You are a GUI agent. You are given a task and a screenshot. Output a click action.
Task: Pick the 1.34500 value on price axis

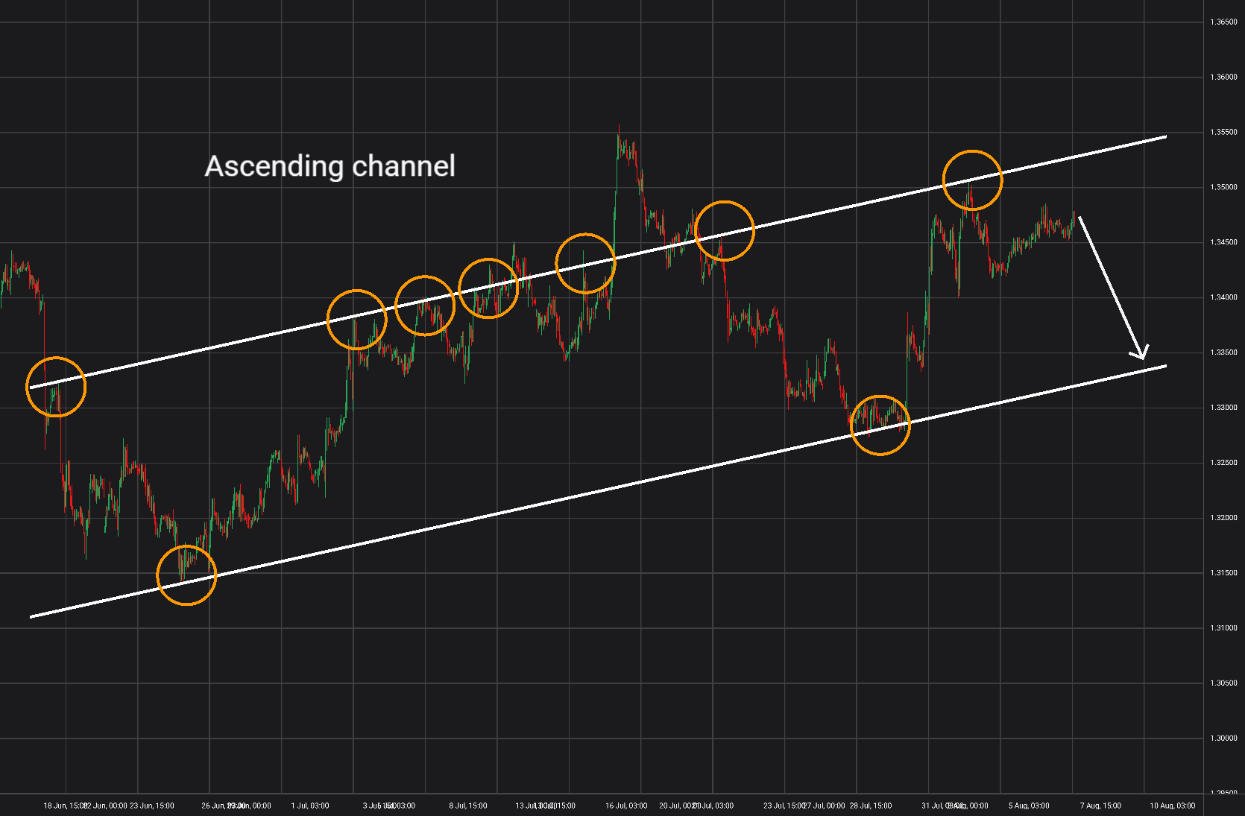[1223, 243]
